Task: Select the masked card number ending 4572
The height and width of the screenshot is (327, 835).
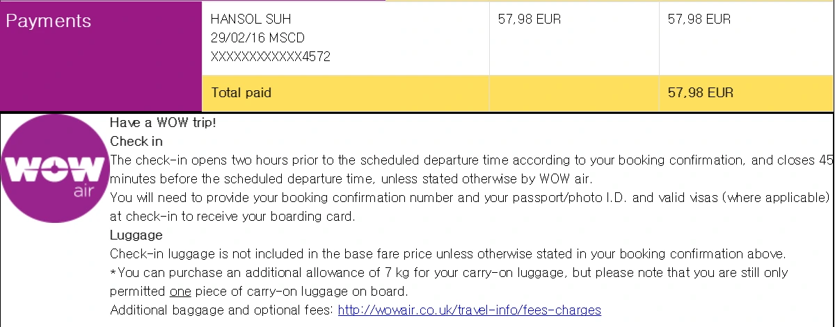Action: tap(270, 57)
